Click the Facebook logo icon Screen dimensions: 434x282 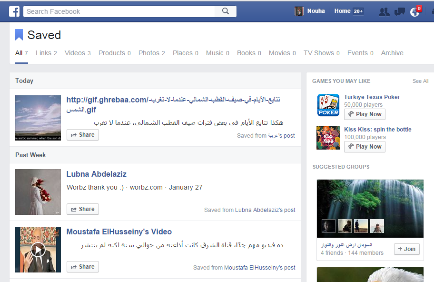pyautogui.click(x=15, y=11)
